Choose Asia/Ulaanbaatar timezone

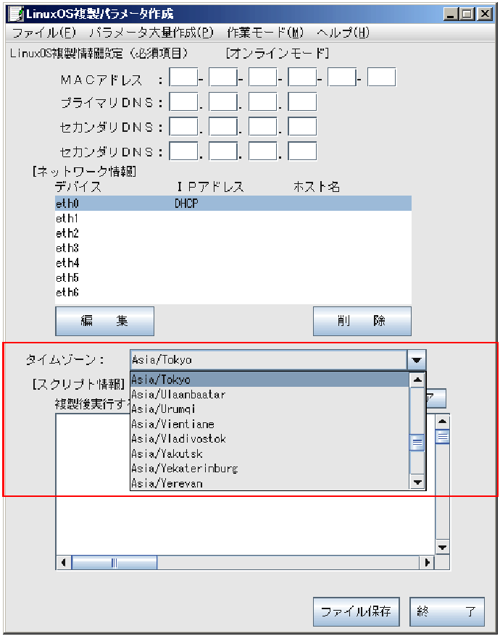270,394
